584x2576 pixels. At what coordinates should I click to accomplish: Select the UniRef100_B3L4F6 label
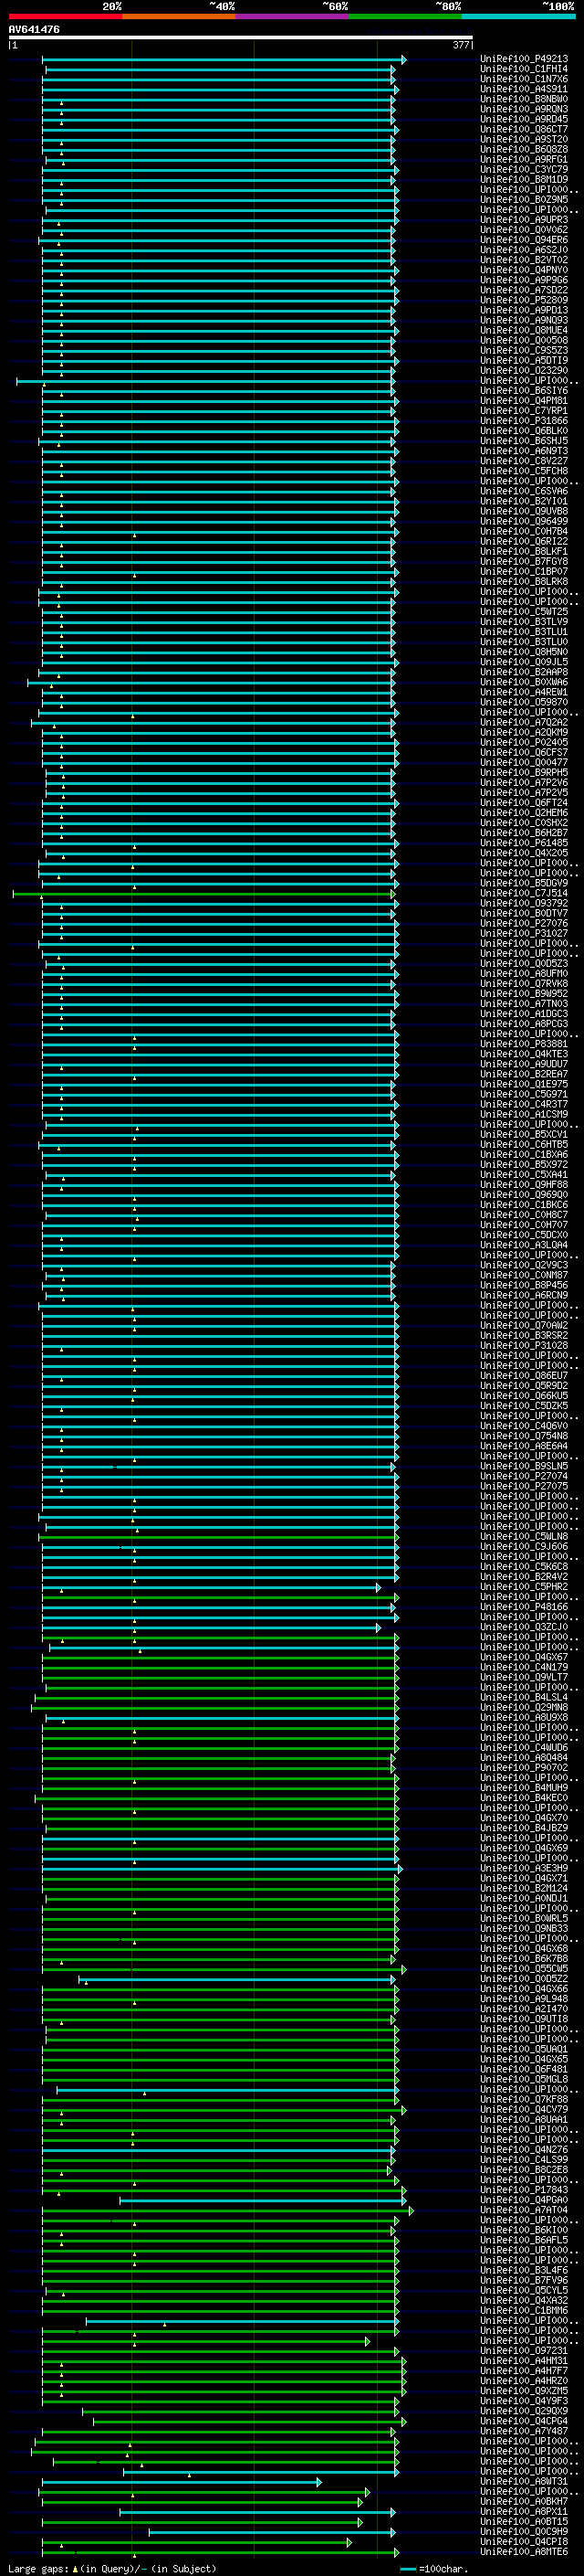[524, 2270]
